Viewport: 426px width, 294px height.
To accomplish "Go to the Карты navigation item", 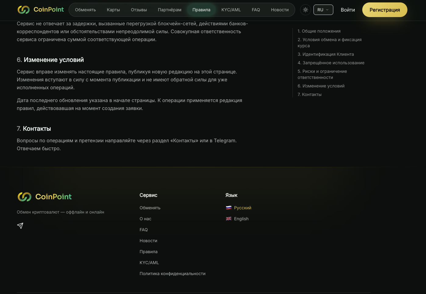I will pos(113,10).
